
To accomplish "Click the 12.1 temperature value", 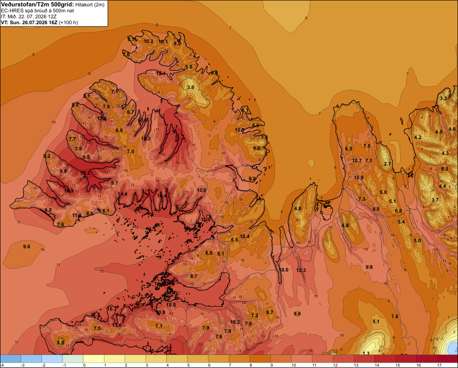I will 161,73.
